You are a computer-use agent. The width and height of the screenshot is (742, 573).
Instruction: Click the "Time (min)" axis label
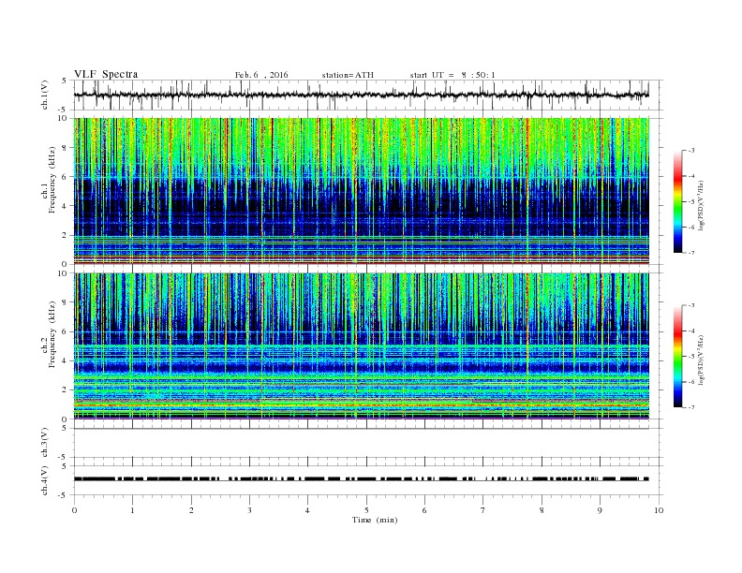click(x=375, y=520)
